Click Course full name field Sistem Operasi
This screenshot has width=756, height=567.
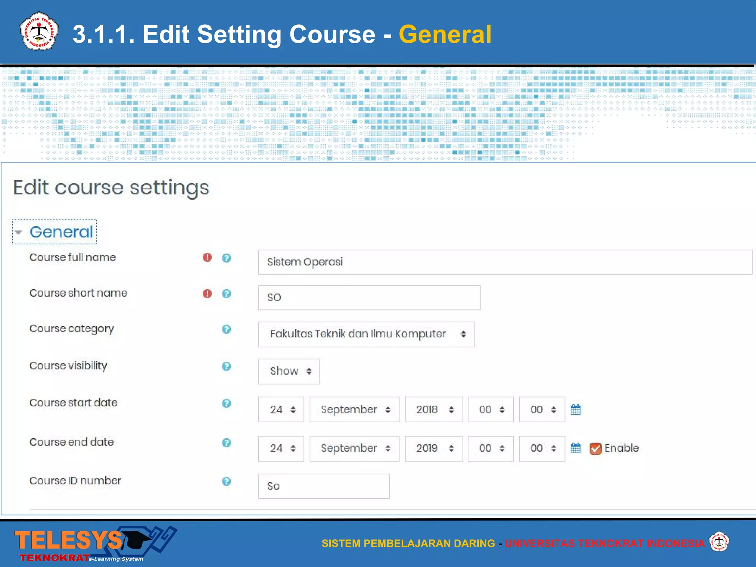coord(505,262)
